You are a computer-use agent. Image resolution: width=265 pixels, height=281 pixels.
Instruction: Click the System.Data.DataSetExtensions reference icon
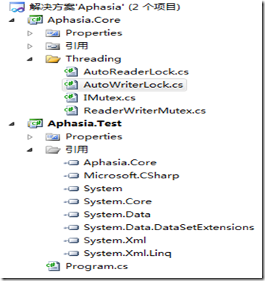pos(71,227)
